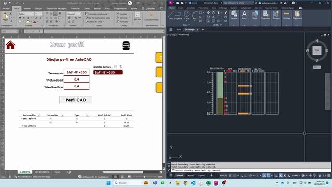332x187 pixels.
Task: Click the TOP face of the ViewCube
Action: coord(317,51)
